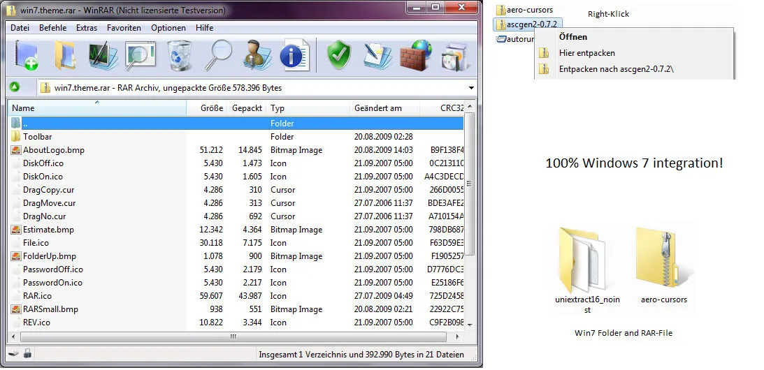Expand the archive path dropdown arrow
This screenshot has width=764, height=370.
[x=471, y=89]
